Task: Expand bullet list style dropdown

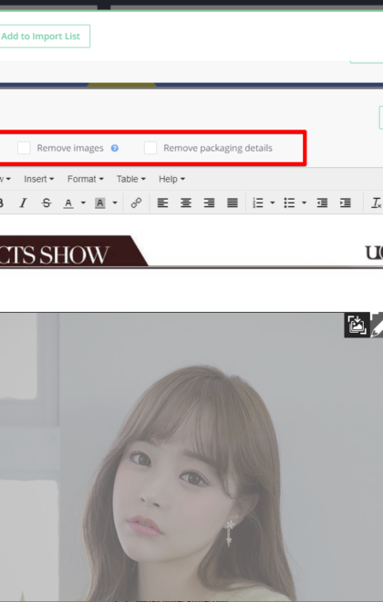Action: coord(304,202)
